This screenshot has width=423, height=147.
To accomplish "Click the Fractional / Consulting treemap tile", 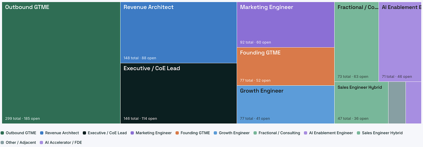I will click(356, 42).
